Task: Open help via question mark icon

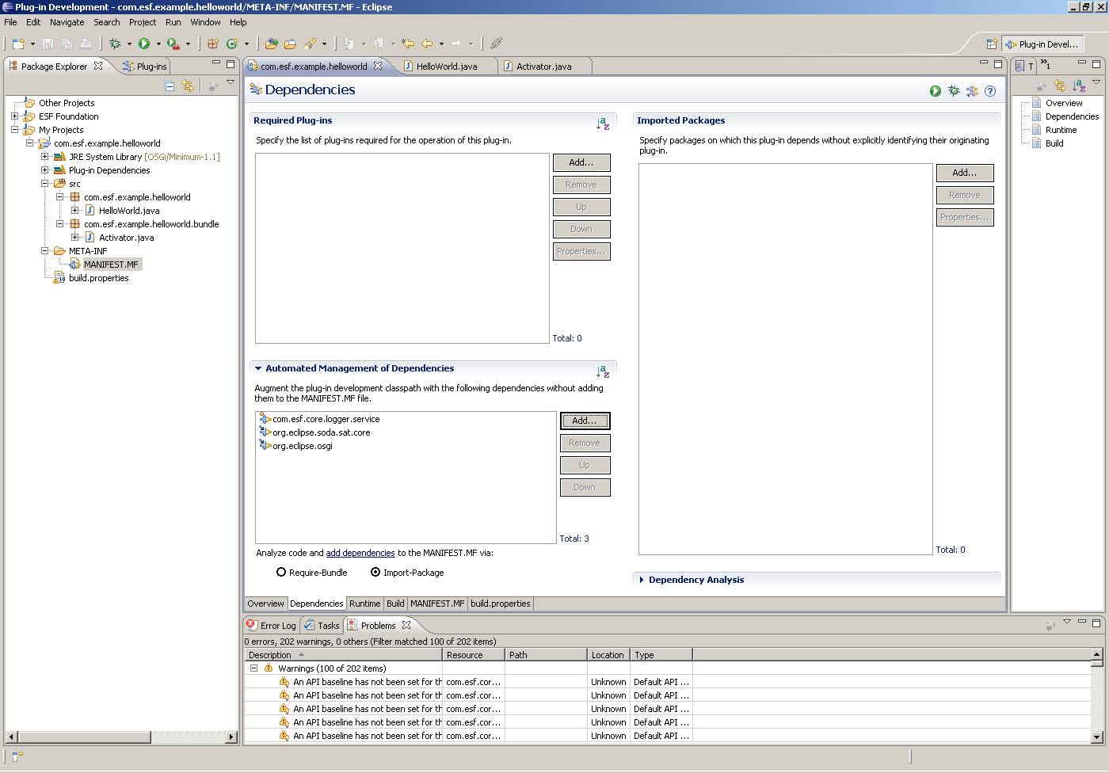Action: click(x=990, y=91)
